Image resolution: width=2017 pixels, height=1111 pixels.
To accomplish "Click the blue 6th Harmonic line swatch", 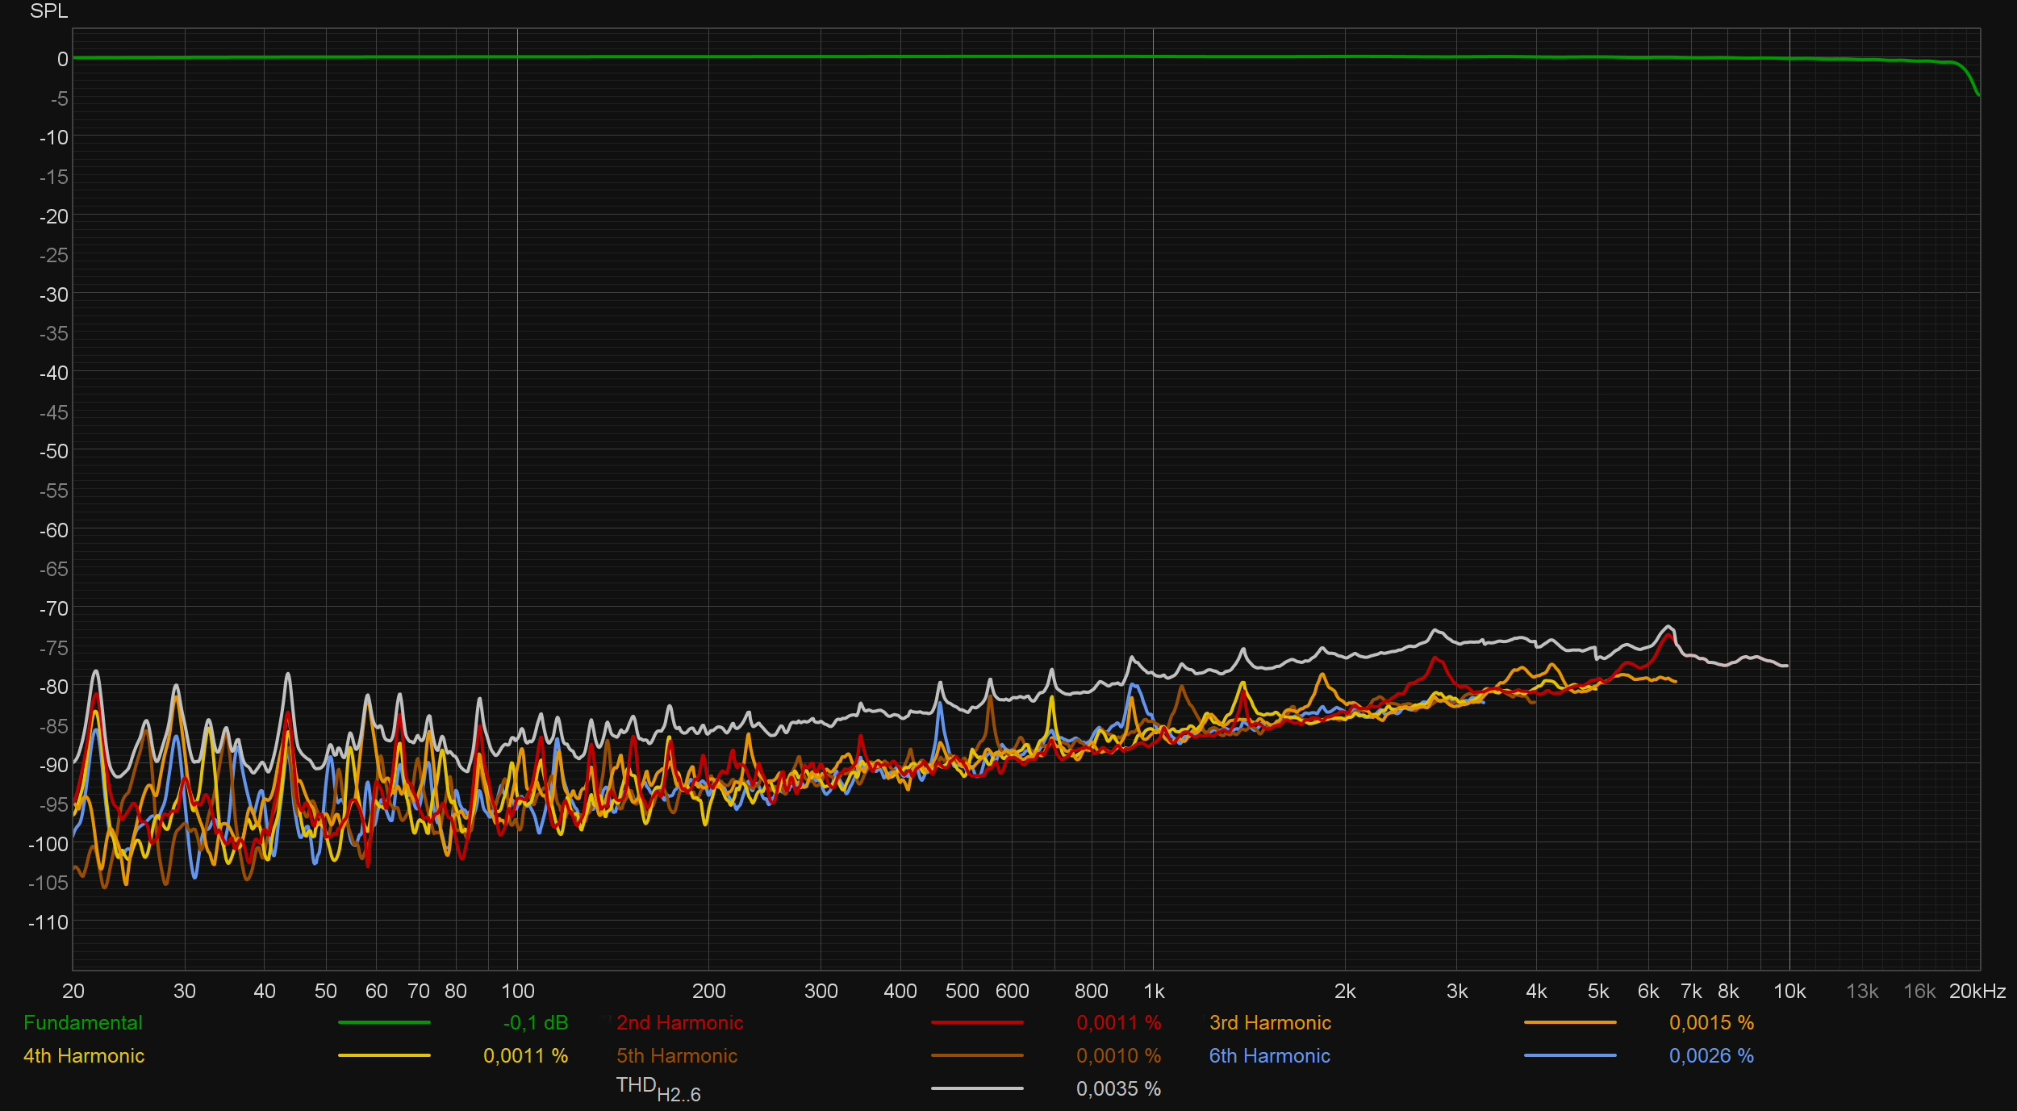I will pos(1570,1055).
